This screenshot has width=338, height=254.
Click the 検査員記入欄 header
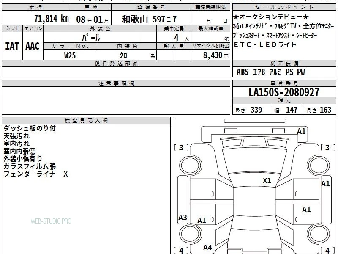pos(86,121)
